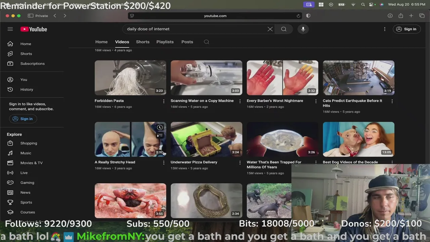Switch to the channel Shorts tab

click(143, 42)
